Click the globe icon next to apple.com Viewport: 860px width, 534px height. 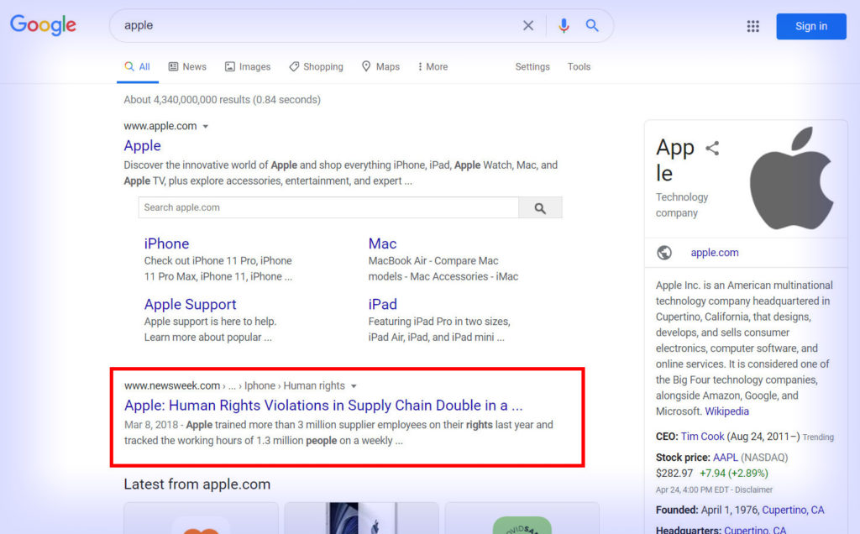(x=664, y=252)
